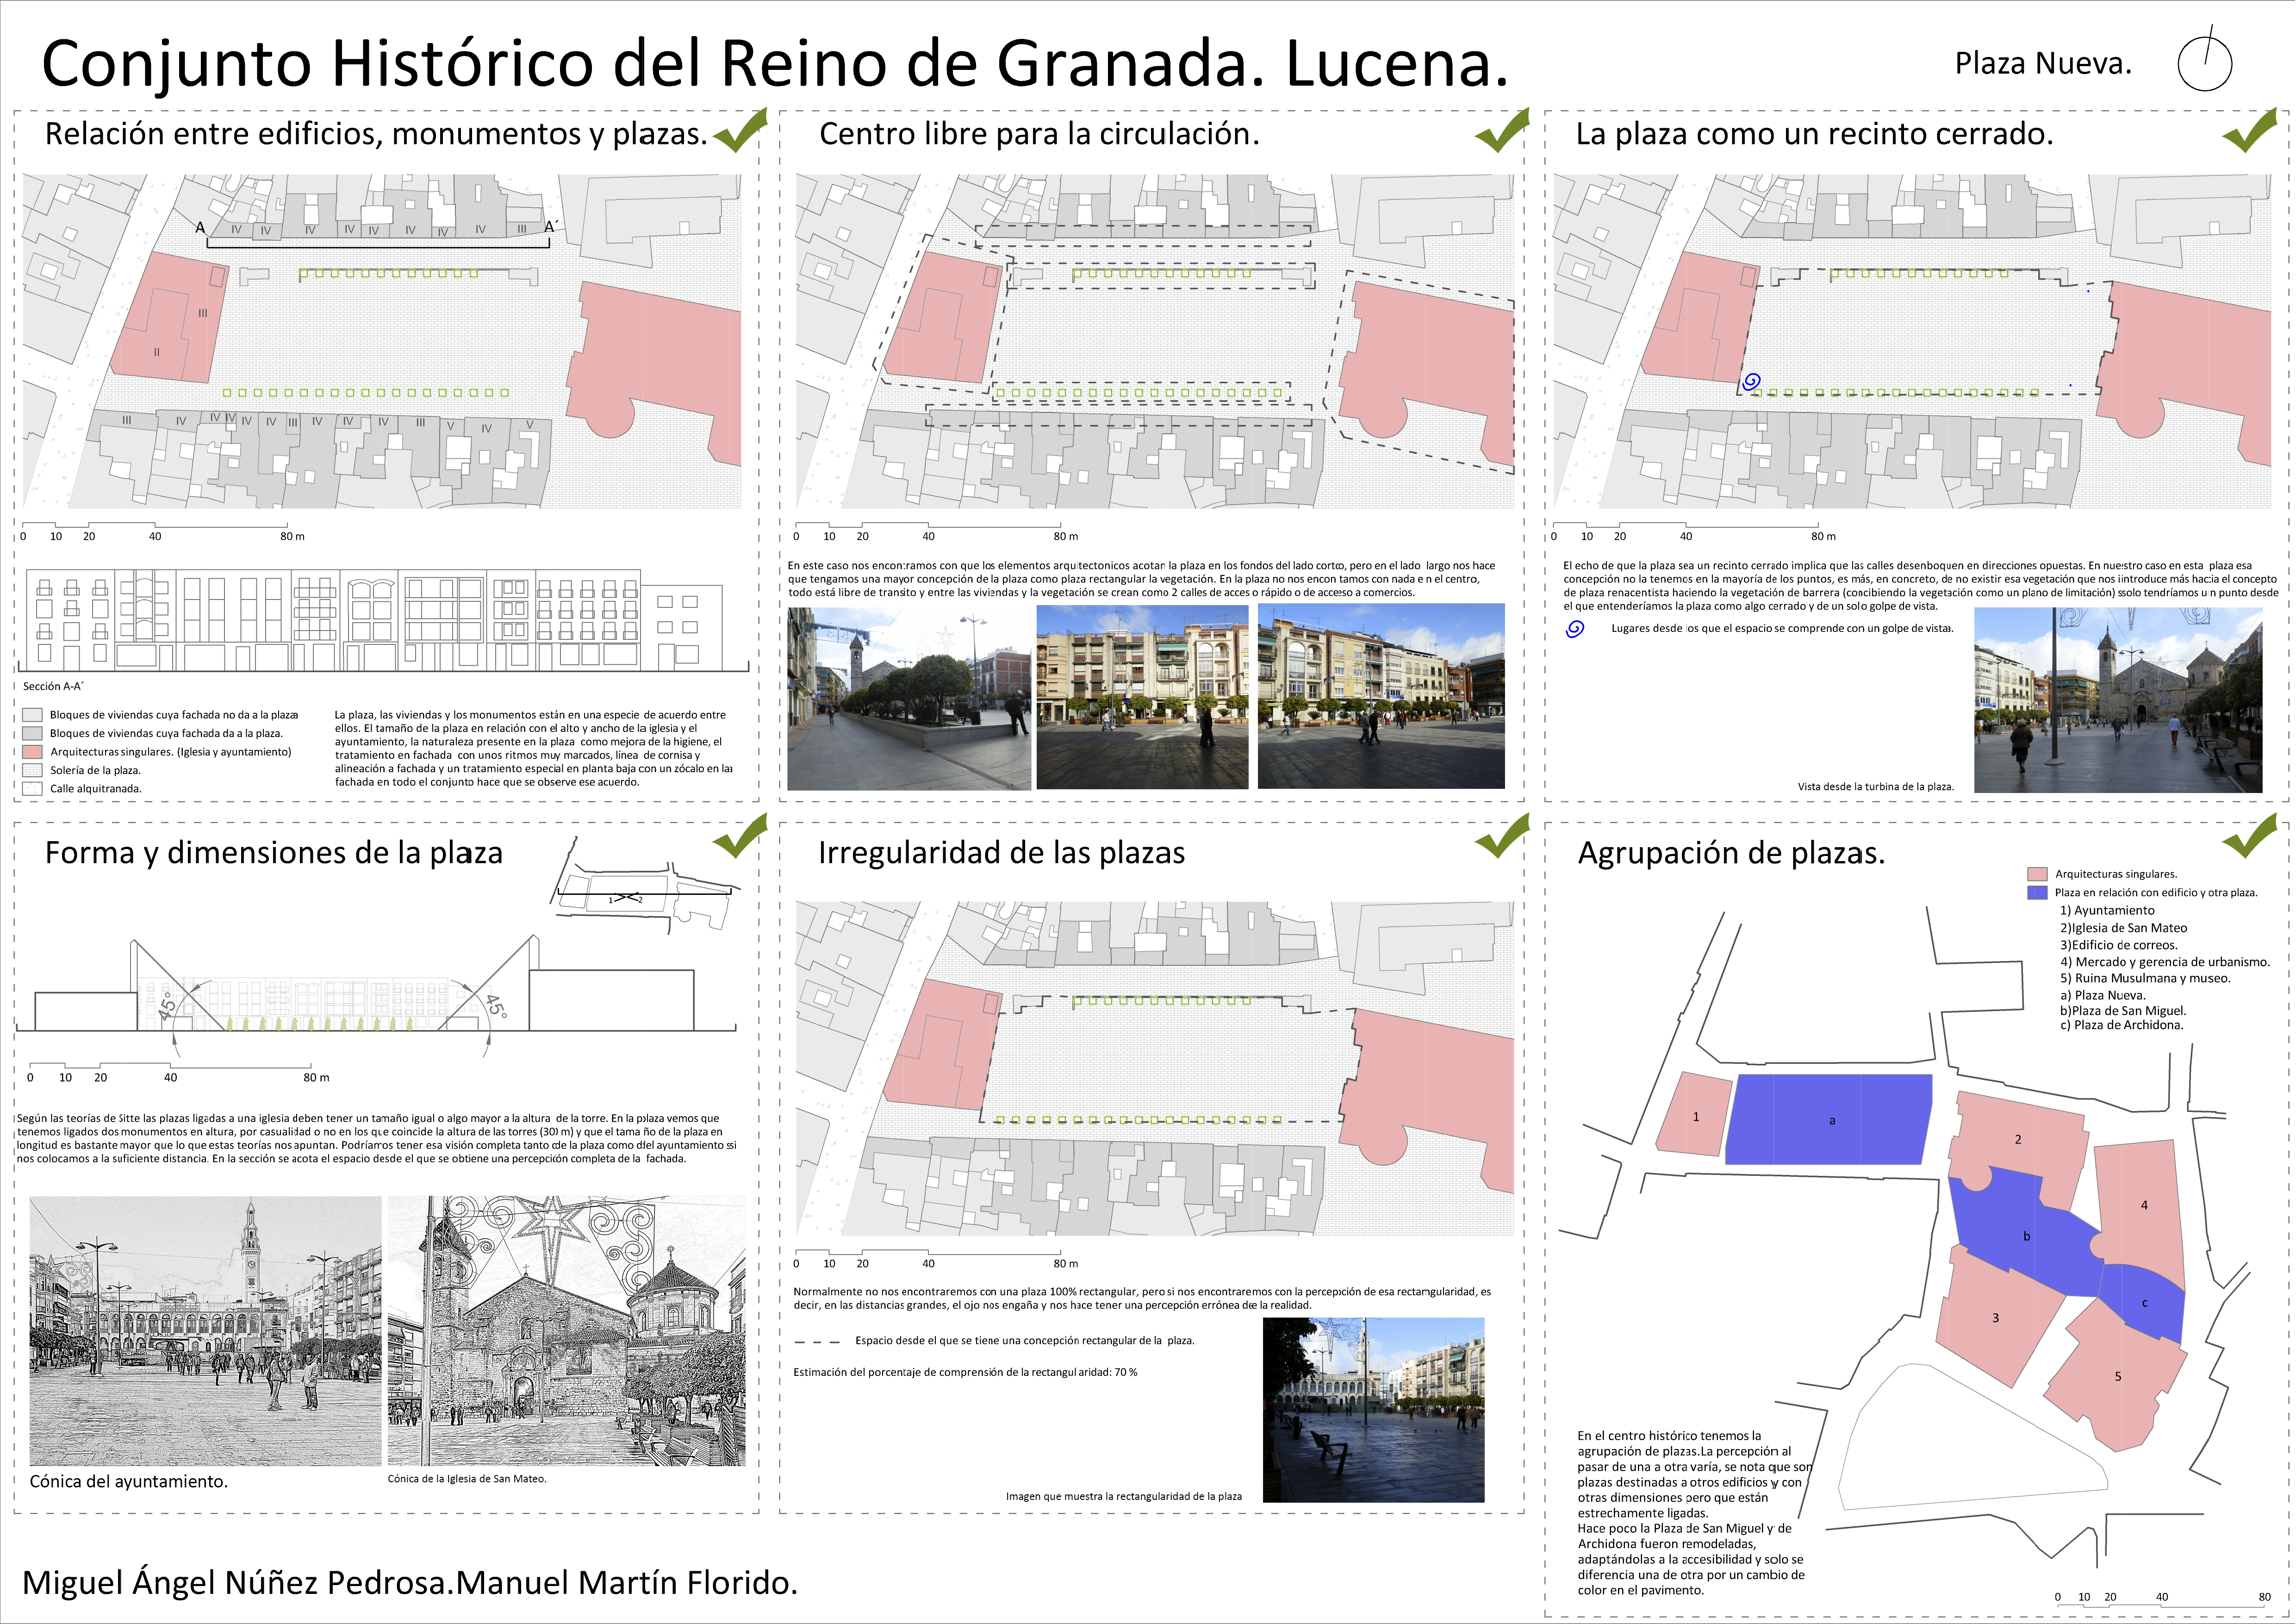This screenshot has height=1624, width=2296.
Task: Click pink swatch 'Arquitecturas singulares. (Iglesia y ayuntamiento)'
Action: [32, 751]
